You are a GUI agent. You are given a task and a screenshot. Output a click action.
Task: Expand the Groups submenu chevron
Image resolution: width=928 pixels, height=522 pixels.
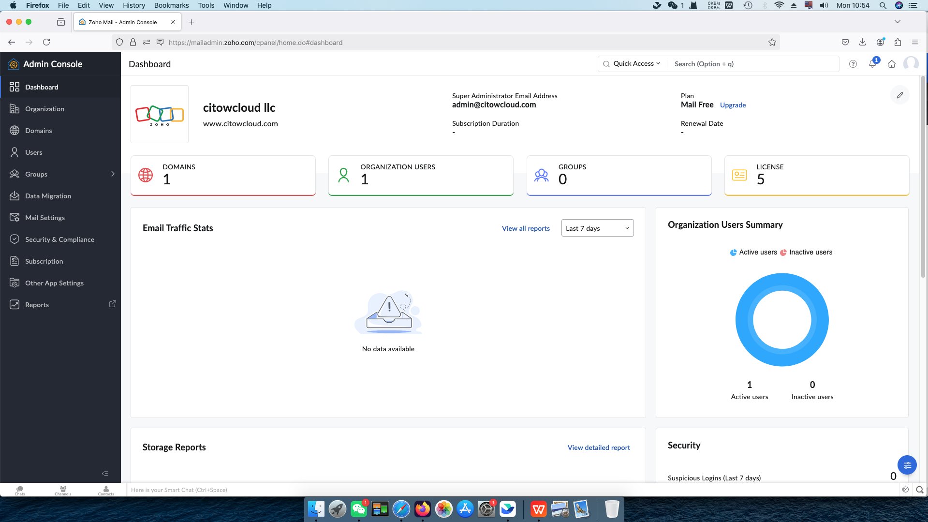point(113,174)
